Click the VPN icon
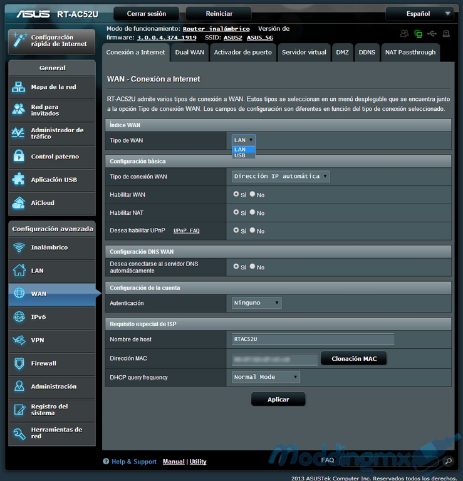Image resolution: width=463 pixels, height=481 pixels. pyautogui.click(x=19, y=340)
